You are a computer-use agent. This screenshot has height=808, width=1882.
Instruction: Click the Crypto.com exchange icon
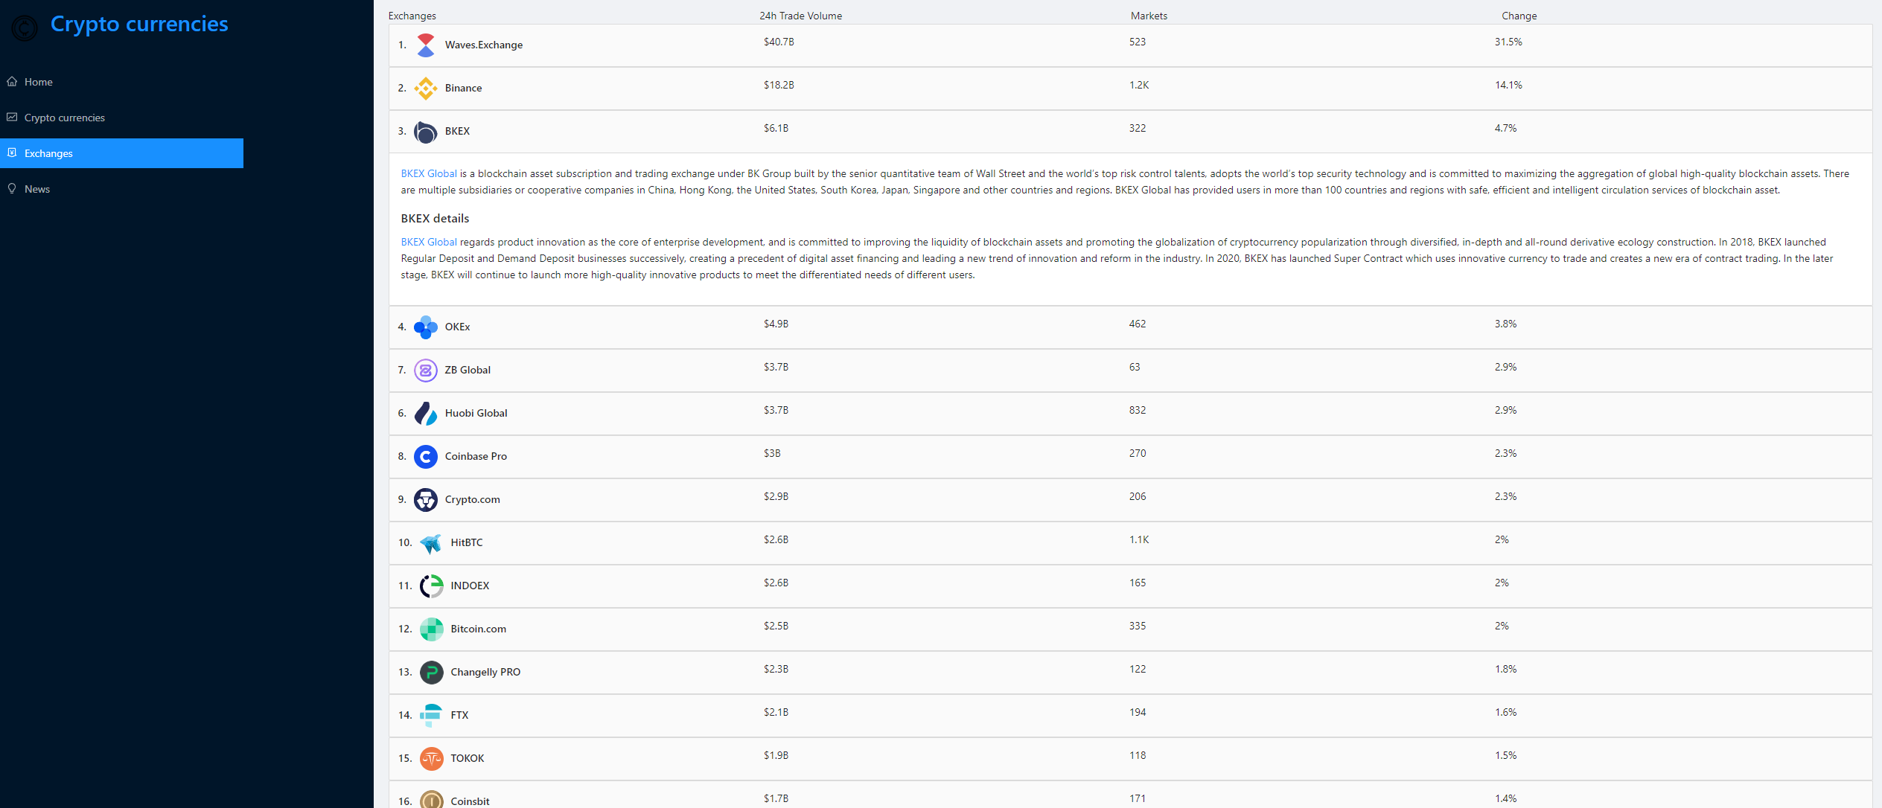(x=429, y=500)
